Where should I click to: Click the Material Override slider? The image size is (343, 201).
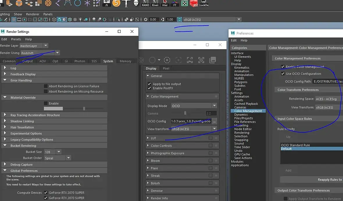tap(84, 108)
